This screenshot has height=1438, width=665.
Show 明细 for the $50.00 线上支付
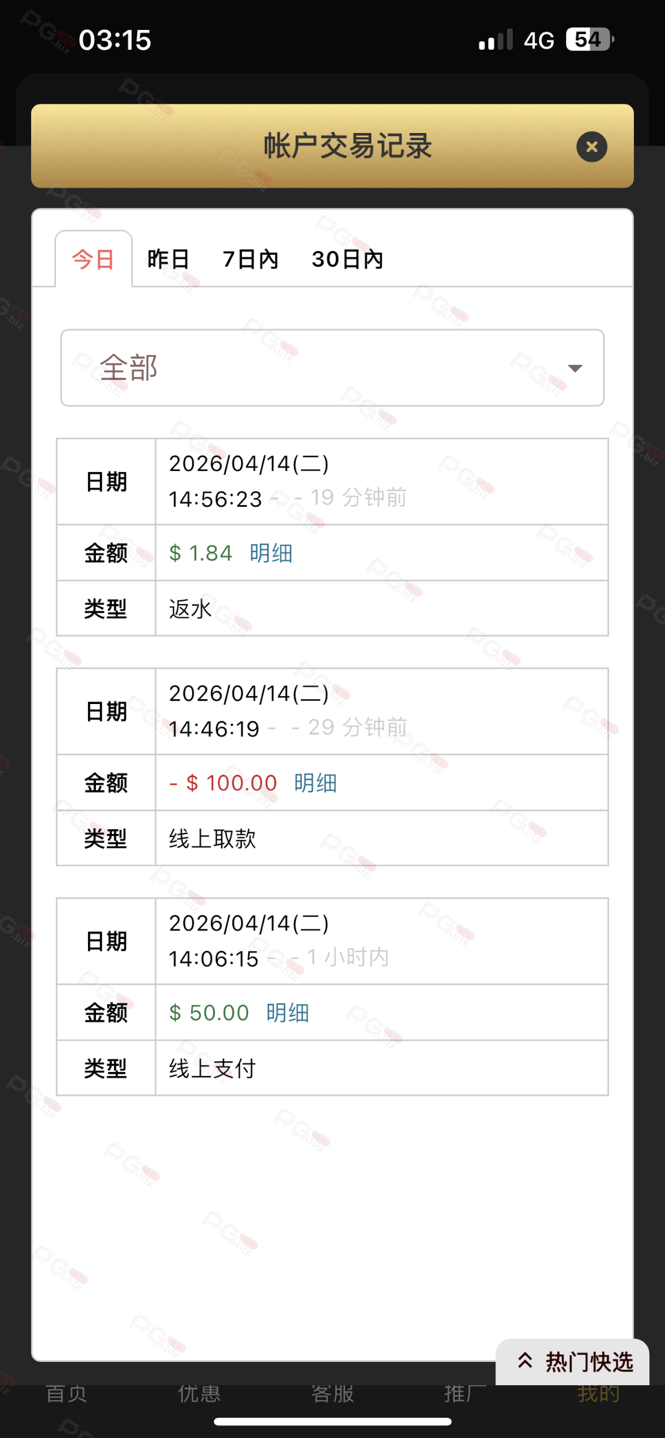click(288, 1013)
